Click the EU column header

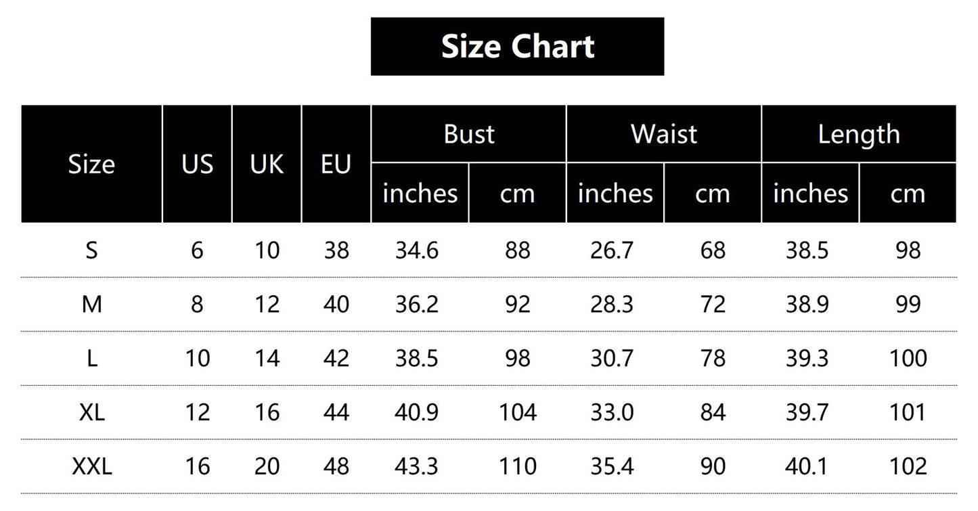click(x=336, y=164)
